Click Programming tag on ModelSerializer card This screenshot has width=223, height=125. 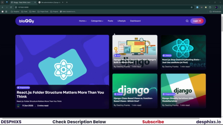(169, 94)
